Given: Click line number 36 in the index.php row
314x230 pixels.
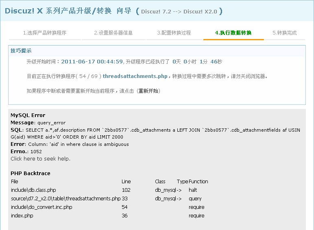Looking at the screenshot, I should [x=124, y=216].
